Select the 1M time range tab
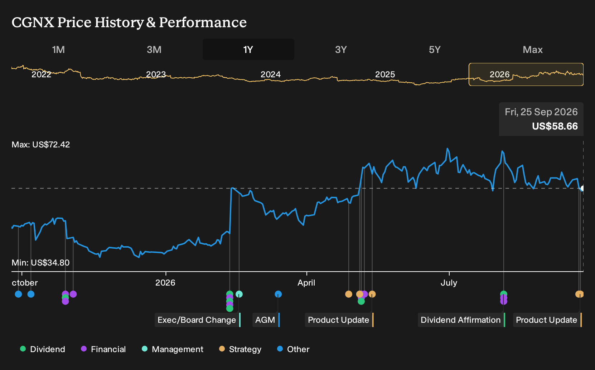 click(x=58, y=49)
